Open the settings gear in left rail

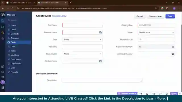coord(3,77)
